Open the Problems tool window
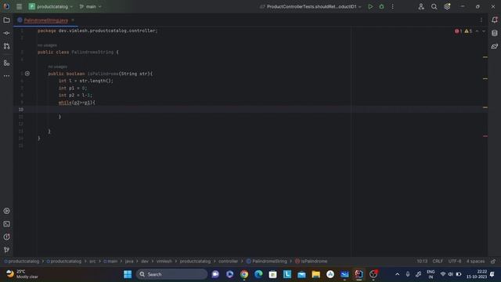The width and height of the screenshot is (501, 282). tap(6, 237)
